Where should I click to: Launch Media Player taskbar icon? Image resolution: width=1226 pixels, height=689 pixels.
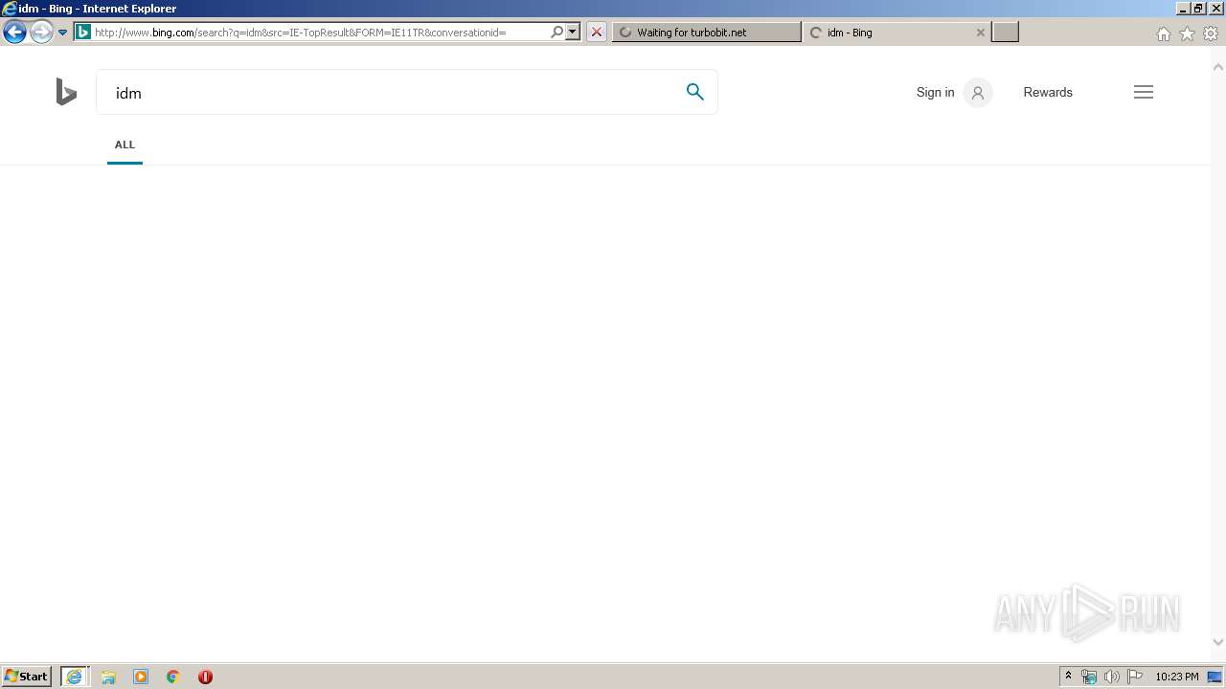coord(141,677)
